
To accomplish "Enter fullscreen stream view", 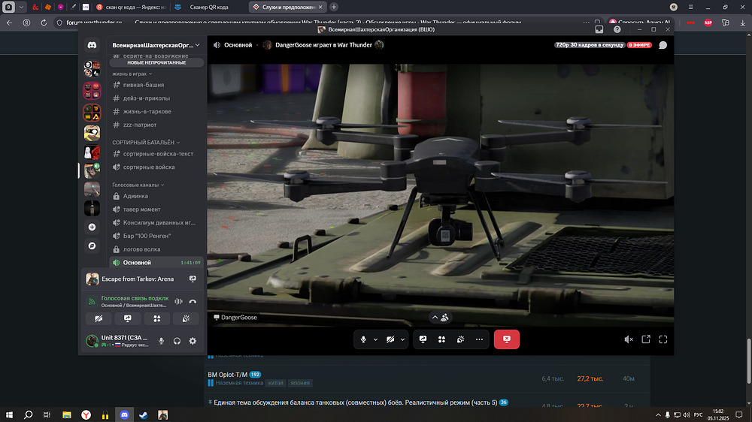I will coord(663,339).
